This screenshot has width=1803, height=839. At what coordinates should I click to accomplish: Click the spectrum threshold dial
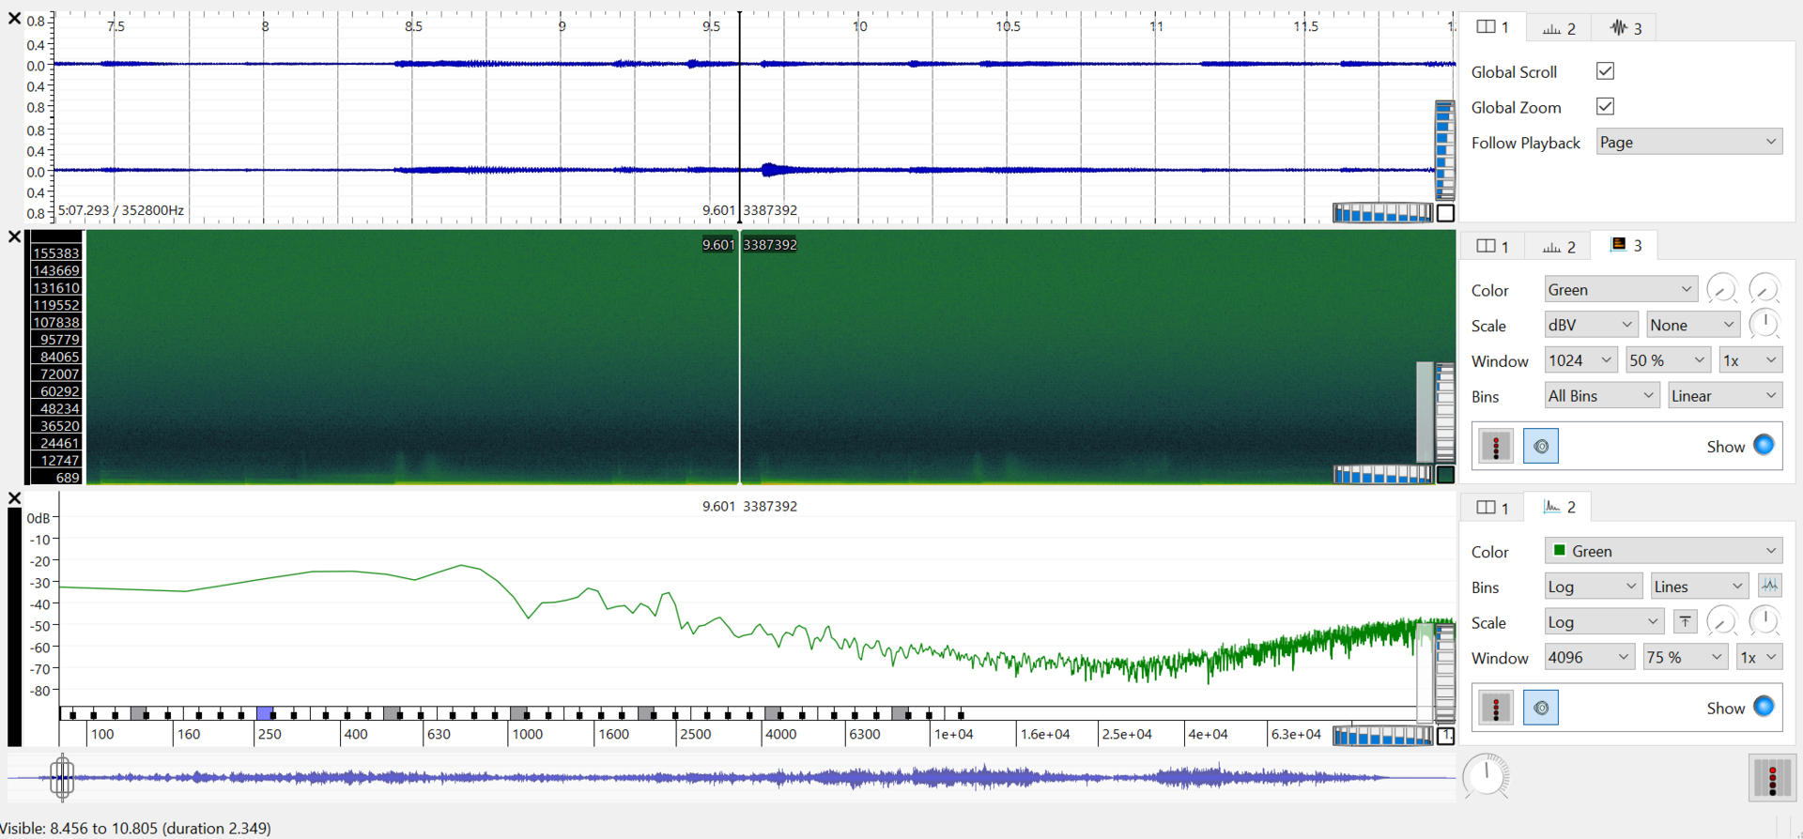click(x=1721, y=620)
